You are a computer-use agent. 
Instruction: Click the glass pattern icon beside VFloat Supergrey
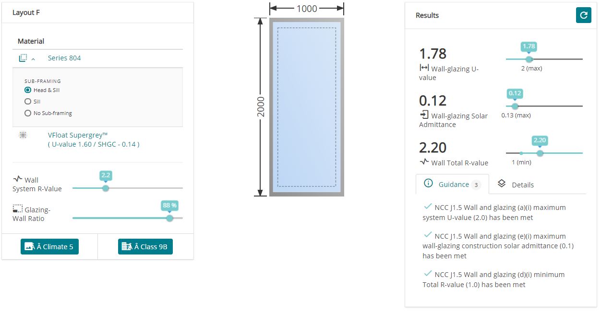(x=23, y=135)
